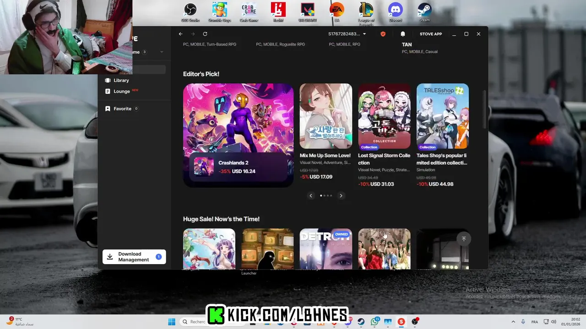Open the retro TV room game under Huge Sale
The image size is (586, 329).
pyautogui.click(x=267, y=249)
